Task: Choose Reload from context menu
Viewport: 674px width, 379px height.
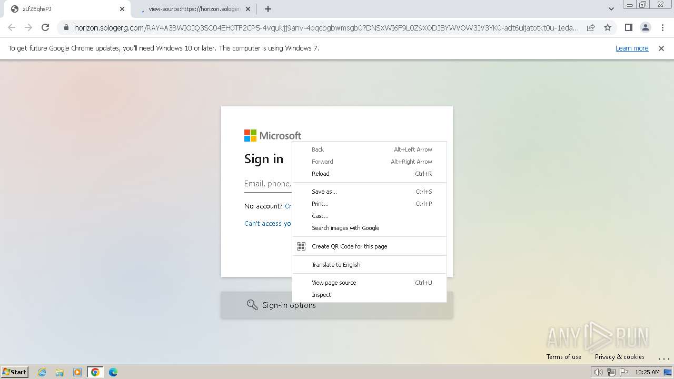Action: click(369, 174)
